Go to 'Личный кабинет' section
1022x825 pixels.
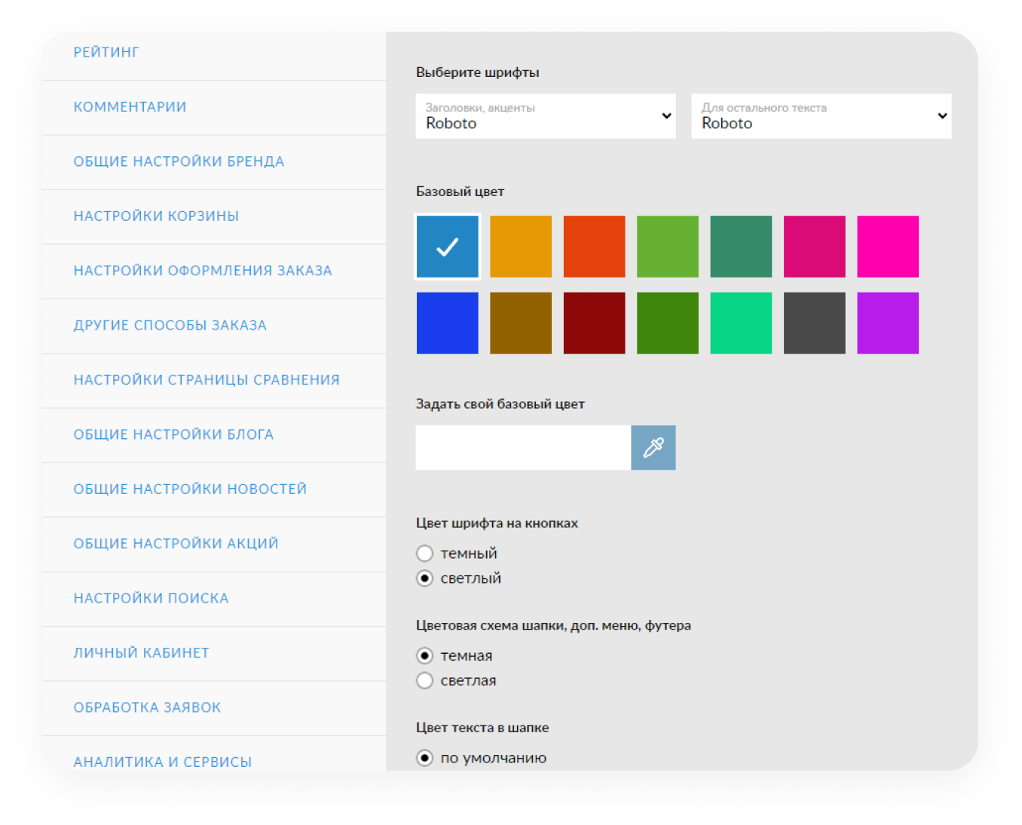point(141,653)
